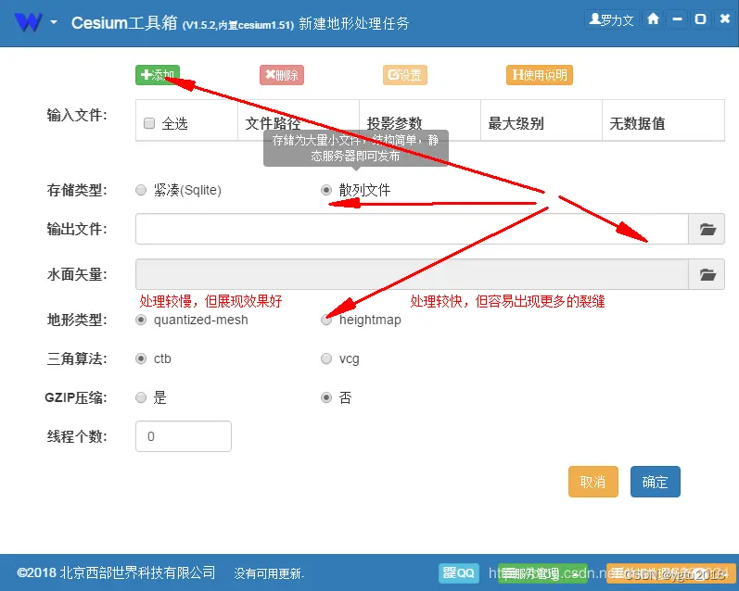The height and width of the screenshot is (591, 739).
Task: Go to home via the house icon
Action: coord(653,19)
